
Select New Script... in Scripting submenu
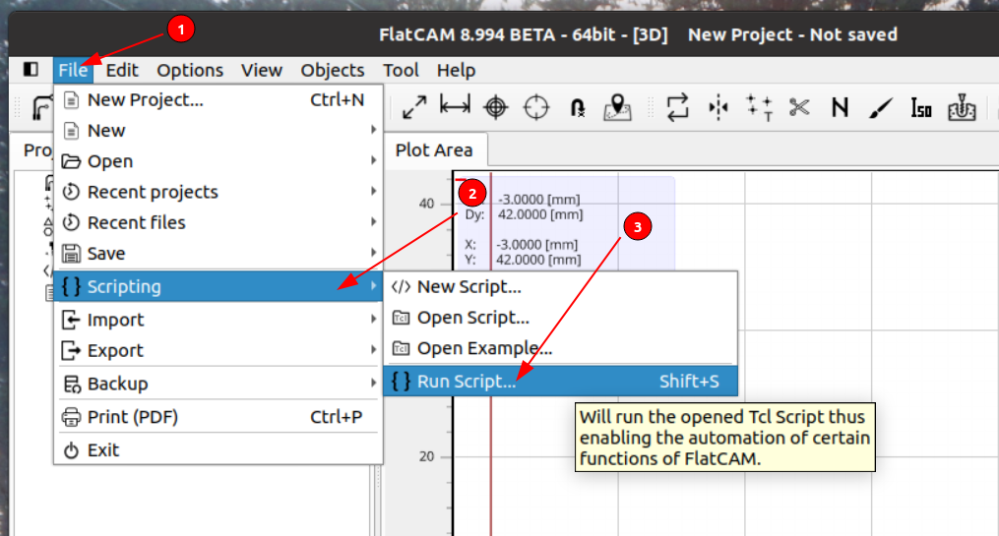560,287
